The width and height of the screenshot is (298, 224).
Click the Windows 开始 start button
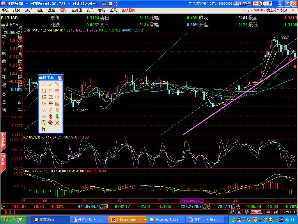coord(14,220)
